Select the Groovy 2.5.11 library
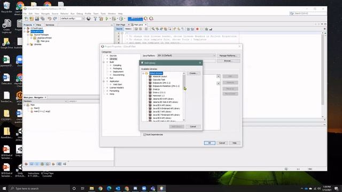This screenshot has width=342, height=192. tap(159, 92)
